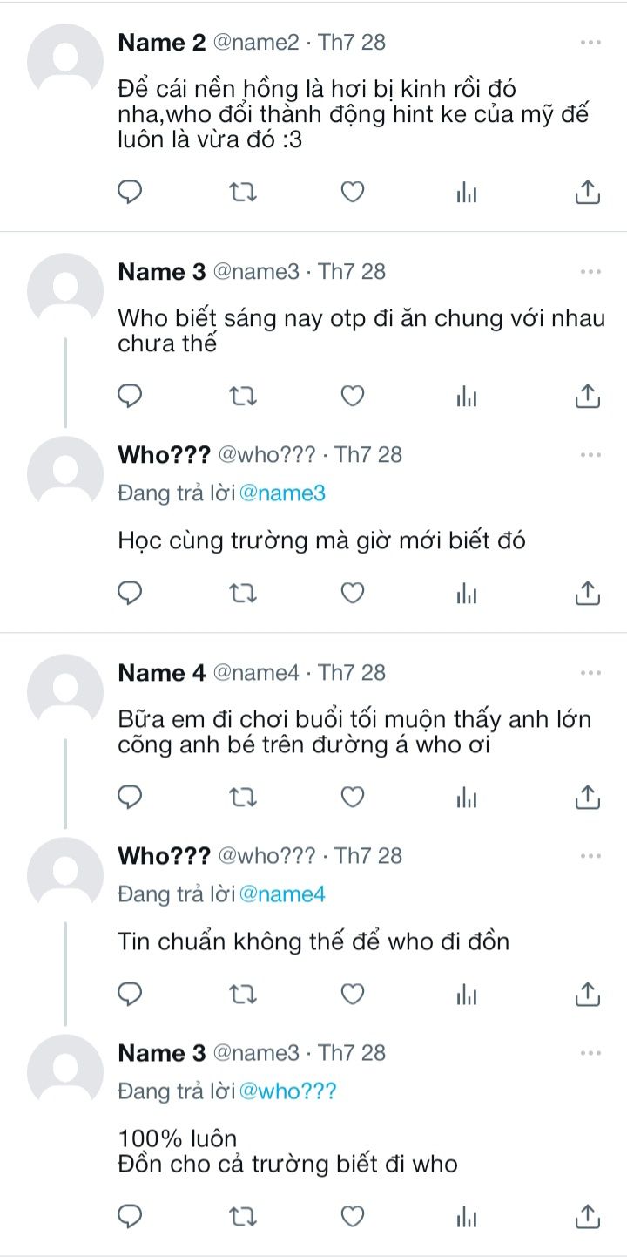Like Name 2's tweet
Image resolution: width=627 pixels, height=1257 pixels.
[x=352, y=192]
